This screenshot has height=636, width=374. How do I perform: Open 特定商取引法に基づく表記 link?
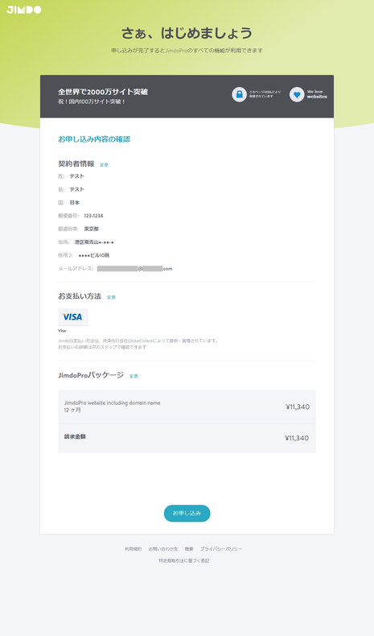coord(184,560)
